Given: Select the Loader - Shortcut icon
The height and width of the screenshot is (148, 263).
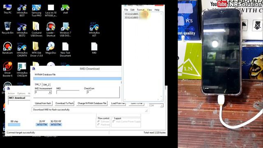Looking at the screenshot, I should click(x=51, y=29).
